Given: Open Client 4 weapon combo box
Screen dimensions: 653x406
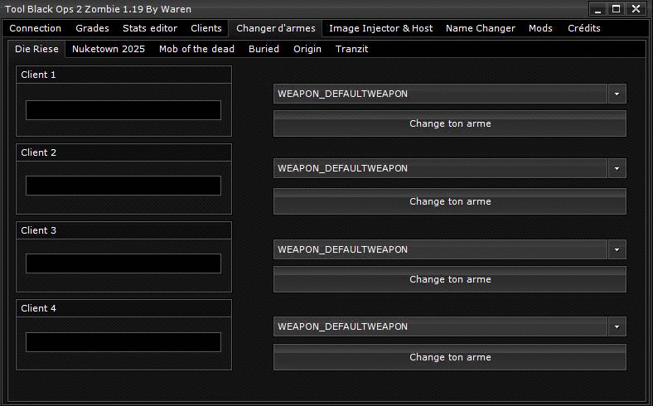Looking at the screenshot, I should (x=450, y=326).
